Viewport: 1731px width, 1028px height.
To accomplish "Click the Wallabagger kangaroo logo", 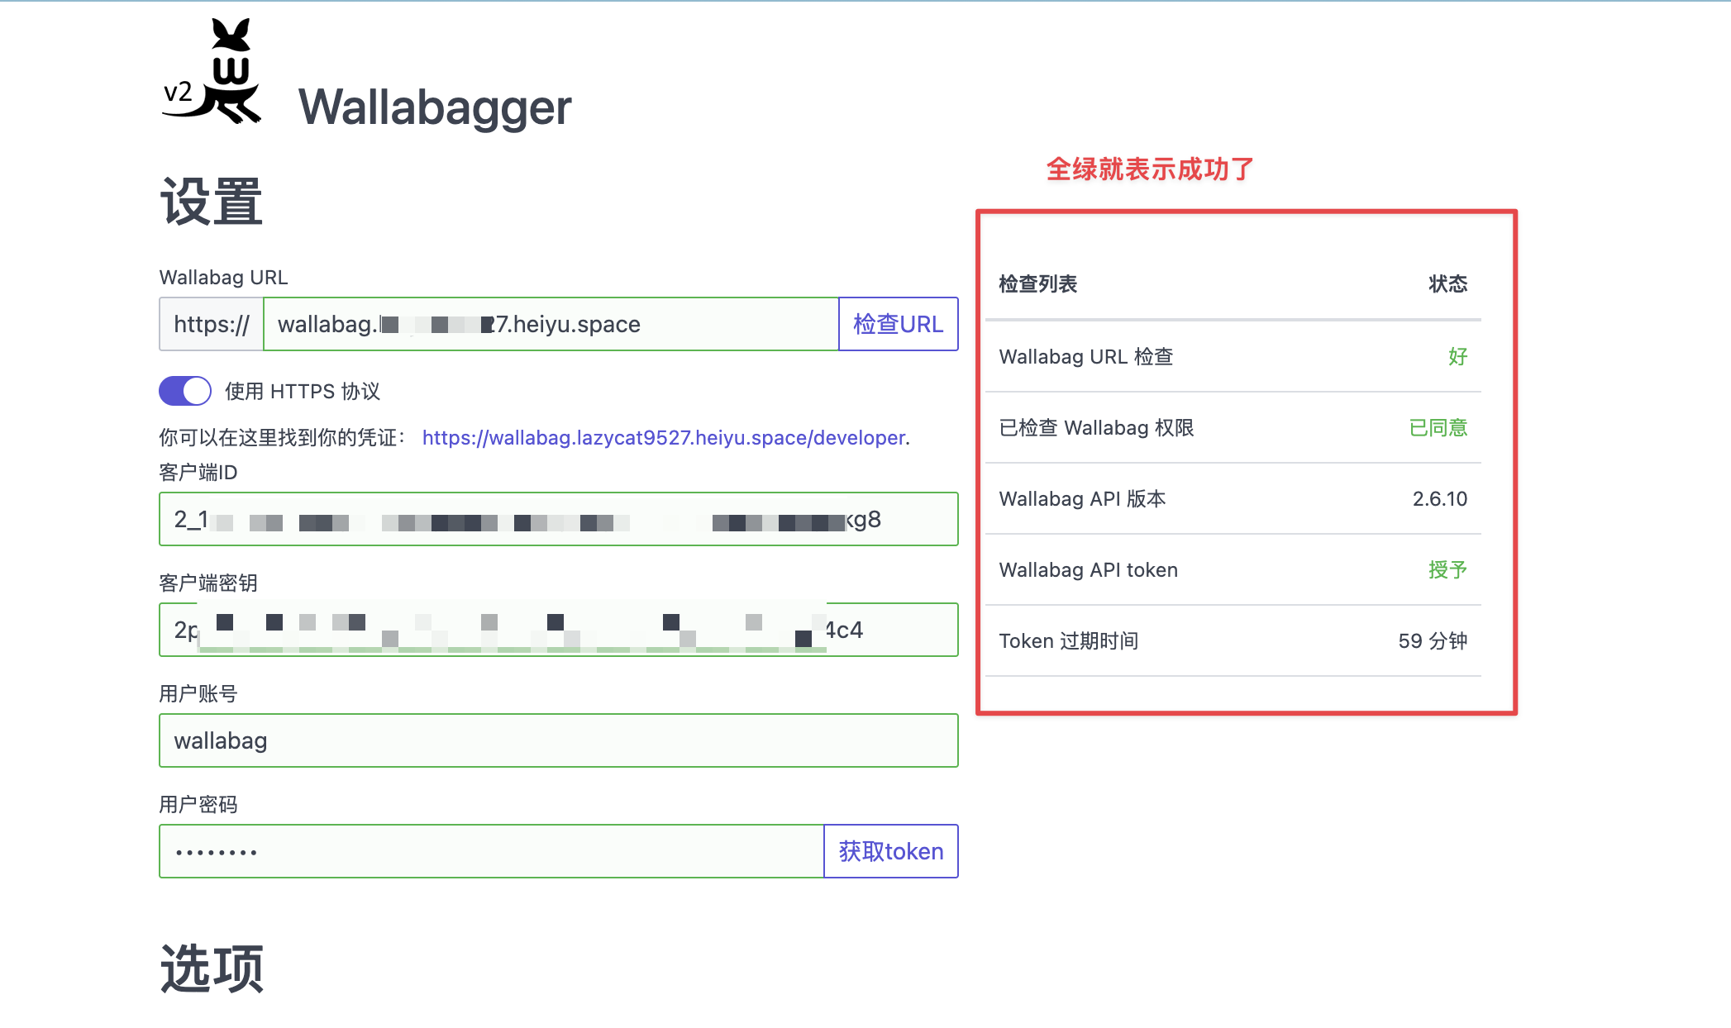I will [212, 72].
